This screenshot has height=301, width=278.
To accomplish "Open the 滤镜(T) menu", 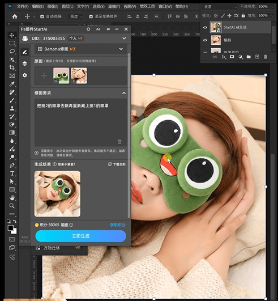I will click(114, 7).
